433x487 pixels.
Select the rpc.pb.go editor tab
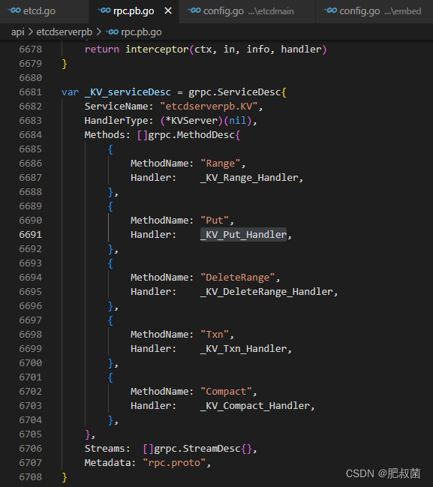134,11
